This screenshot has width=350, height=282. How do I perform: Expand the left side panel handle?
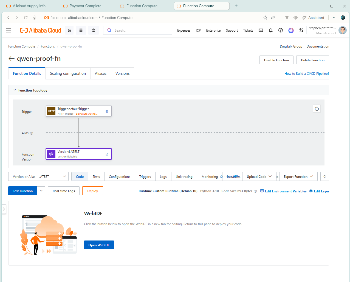[x=4, y=209]
